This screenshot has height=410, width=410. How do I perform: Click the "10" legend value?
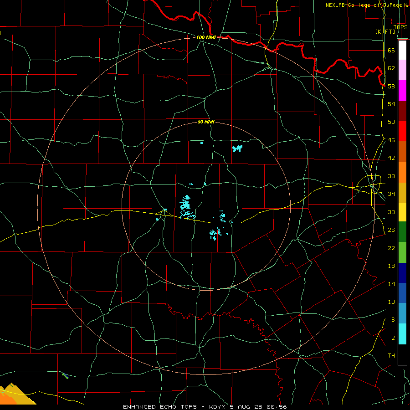coord(391,302)
